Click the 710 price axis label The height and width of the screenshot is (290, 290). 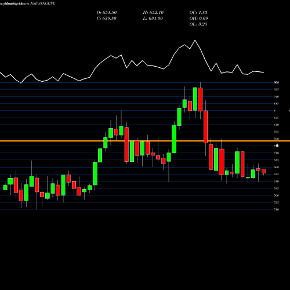pyautogui.click(x=276, y=153)
